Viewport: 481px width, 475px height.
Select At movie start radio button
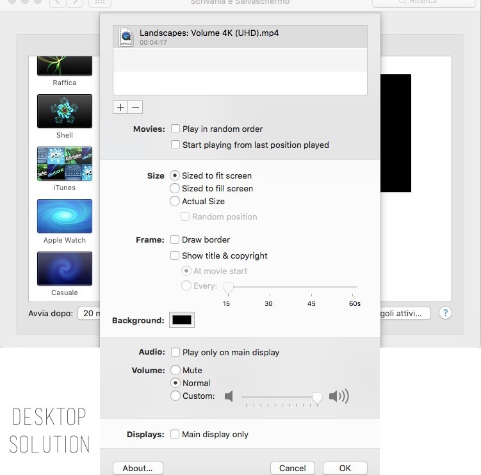(186, 271)
